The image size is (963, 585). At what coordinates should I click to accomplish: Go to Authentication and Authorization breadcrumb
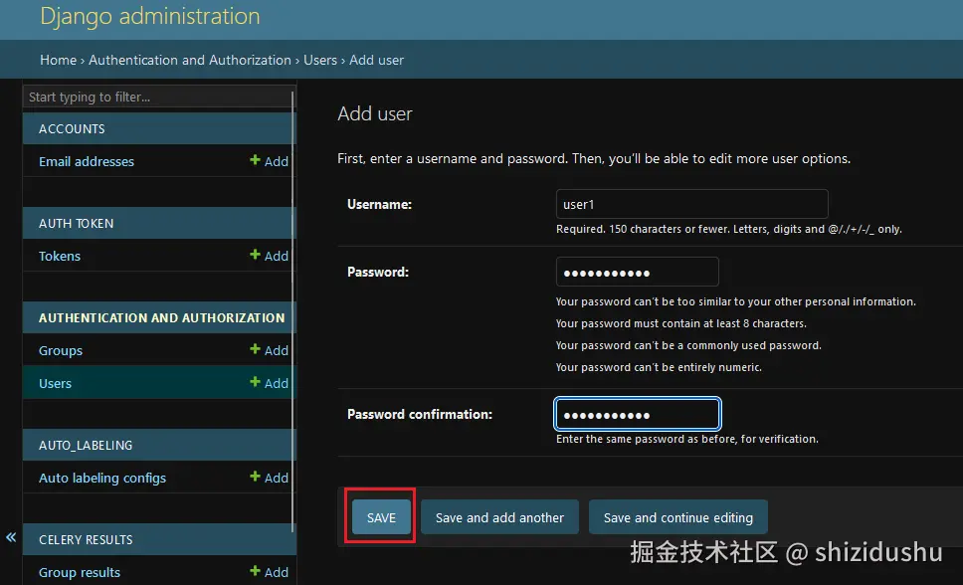(190, 61)
